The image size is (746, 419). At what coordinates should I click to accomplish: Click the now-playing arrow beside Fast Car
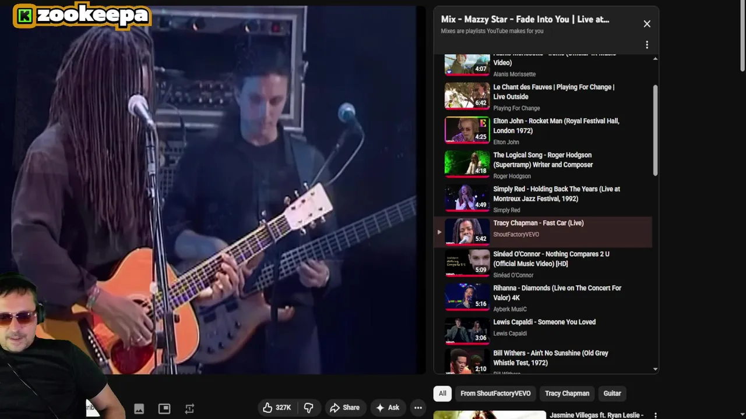point(439,232)
